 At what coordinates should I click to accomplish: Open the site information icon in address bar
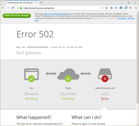coord(18,8)
